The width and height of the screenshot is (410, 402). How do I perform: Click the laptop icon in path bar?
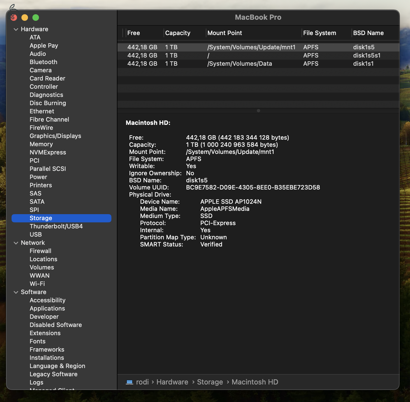(130, 382)
